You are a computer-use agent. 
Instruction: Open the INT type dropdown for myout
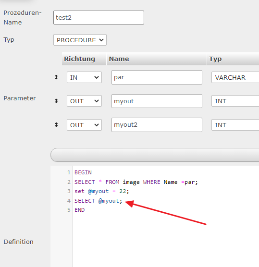235,101
